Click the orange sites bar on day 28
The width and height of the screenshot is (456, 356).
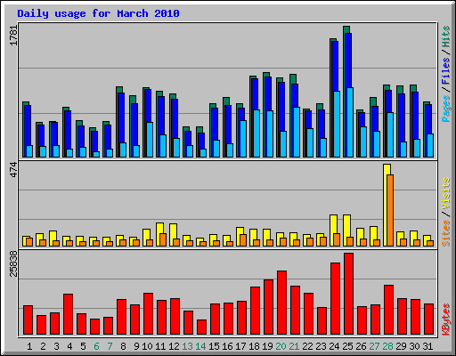point(390,210)
